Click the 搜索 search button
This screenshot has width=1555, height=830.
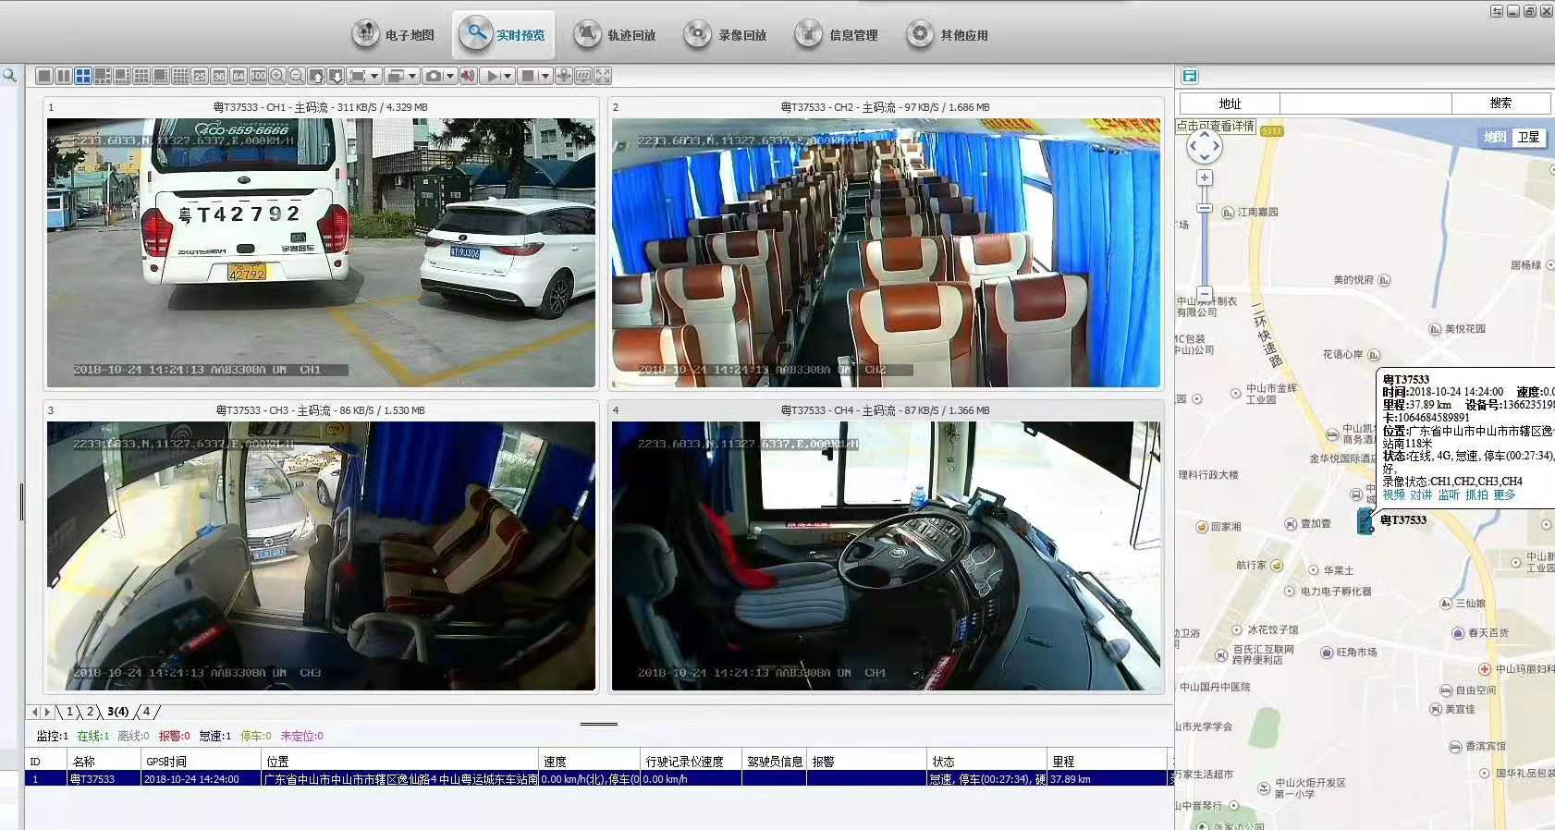pyautogui.click(x=1500, y=104)
